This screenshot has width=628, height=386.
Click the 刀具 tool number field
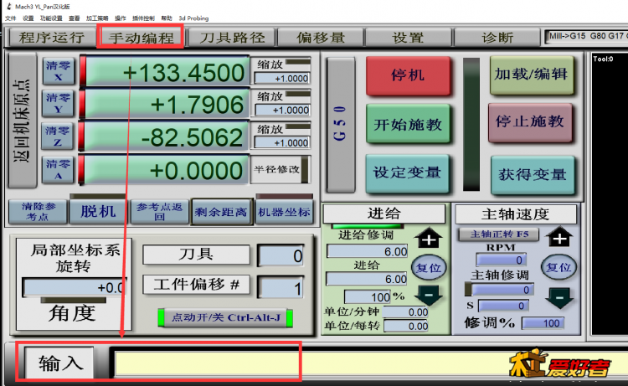point(281,255)
